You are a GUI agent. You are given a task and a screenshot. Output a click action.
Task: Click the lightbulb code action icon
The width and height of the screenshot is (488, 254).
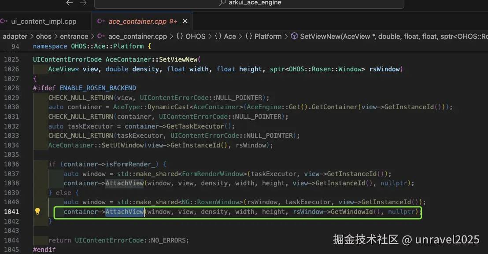(x=37, y=212)
